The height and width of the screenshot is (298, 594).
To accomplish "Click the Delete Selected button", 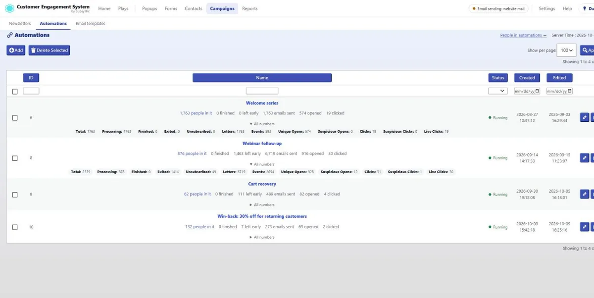I will click(49, 50).
